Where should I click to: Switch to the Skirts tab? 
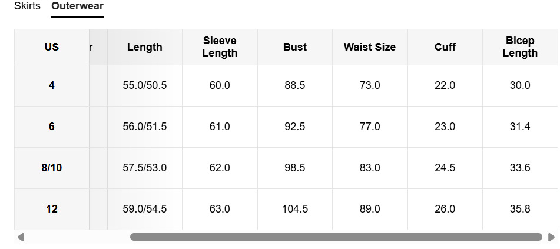point(28,6)
